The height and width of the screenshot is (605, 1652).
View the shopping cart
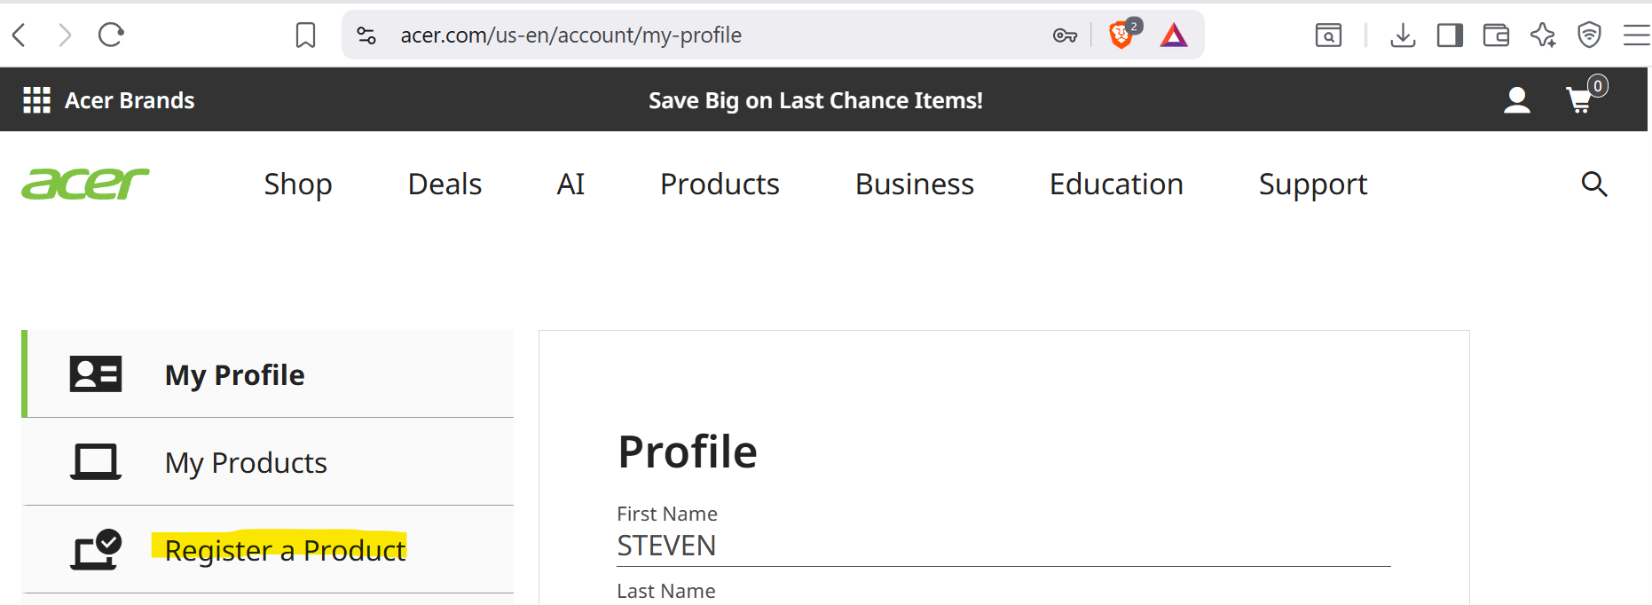(x=1580, y=100)
